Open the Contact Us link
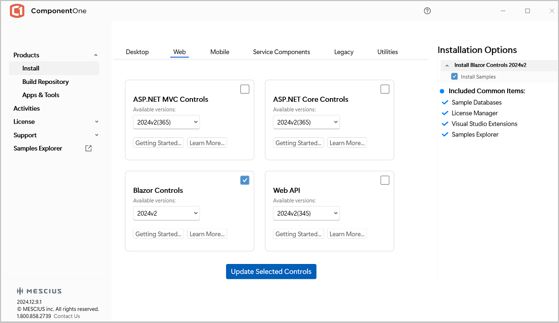This screenshot has height=323, width=559. tap(67, 316)
